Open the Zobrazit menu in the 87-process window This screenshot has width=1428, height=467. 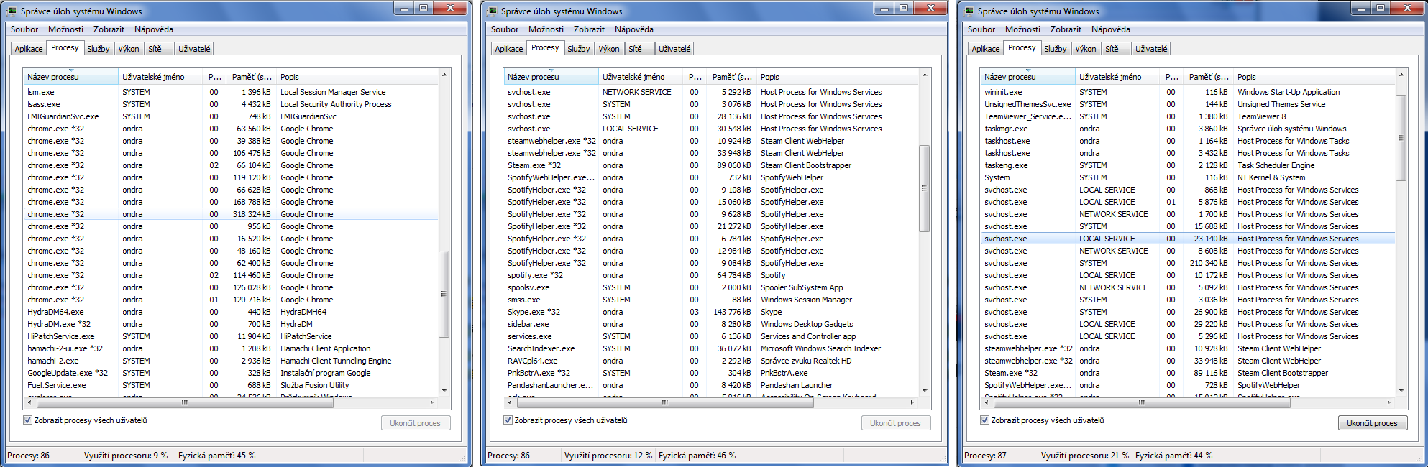[x=1065, y=29]
